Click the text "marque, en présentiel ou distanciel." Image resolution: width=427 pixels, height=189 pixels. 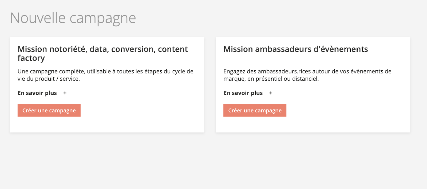(271, 79)
